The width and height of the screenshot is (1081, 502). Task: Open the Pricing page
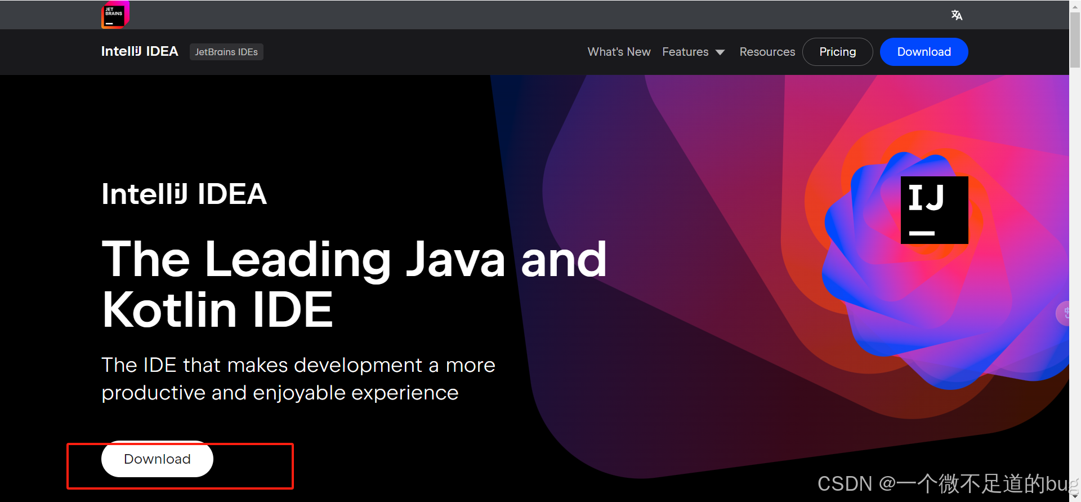(x=837, y=52)
